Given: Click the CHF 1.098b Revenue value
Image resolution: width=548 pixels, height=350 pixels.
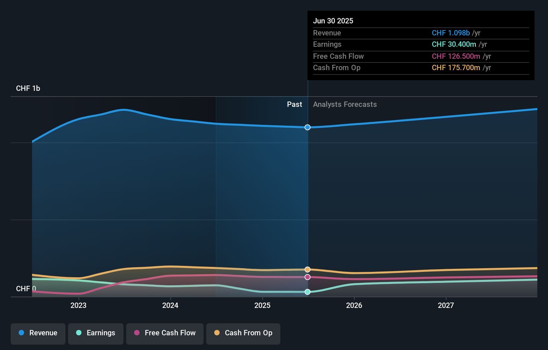Looking at the screenshot, I should 451,33.
